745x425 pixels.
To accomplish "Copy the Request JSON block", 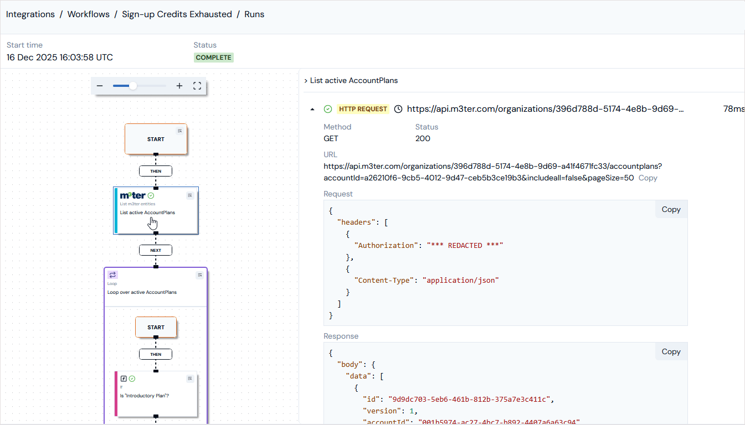I will click(x=671, y=209).
